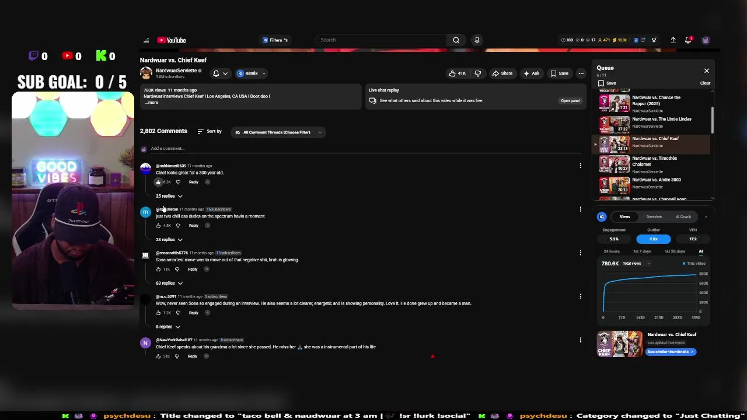Screen dimensions: 747x420
Task: Open the live chat replay panel
Action: point(570,101)
